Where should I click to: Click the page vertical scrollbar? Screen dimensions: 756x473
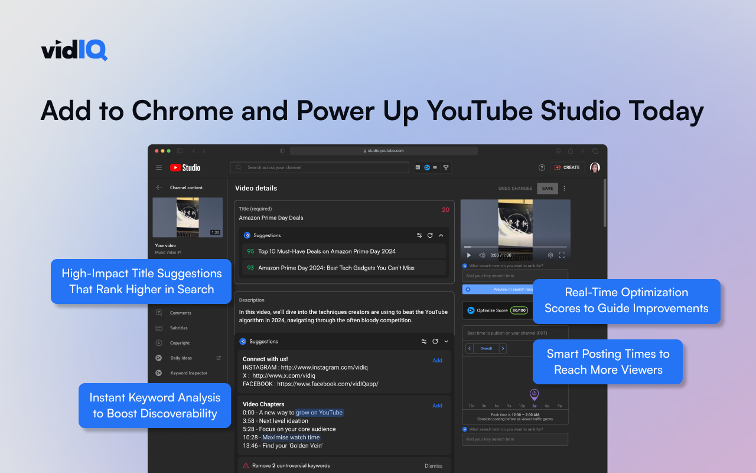tap(604, 203)
